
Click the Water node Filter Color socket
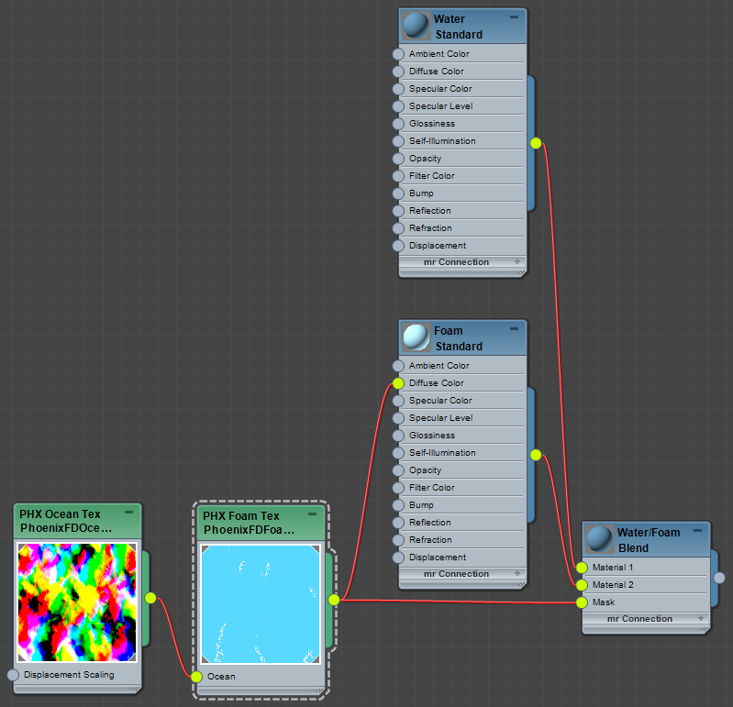tap(398, 176)
